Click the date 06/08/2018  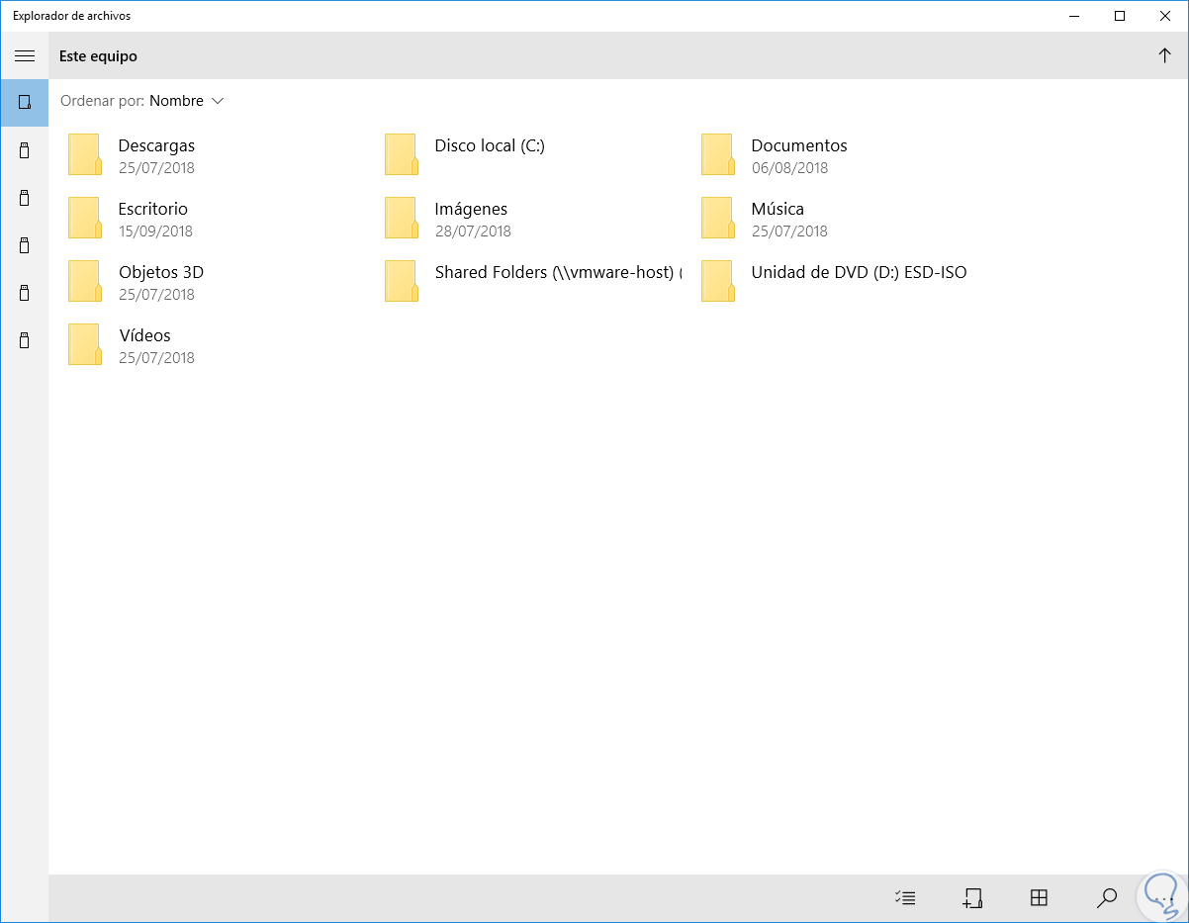pos(789,168)
